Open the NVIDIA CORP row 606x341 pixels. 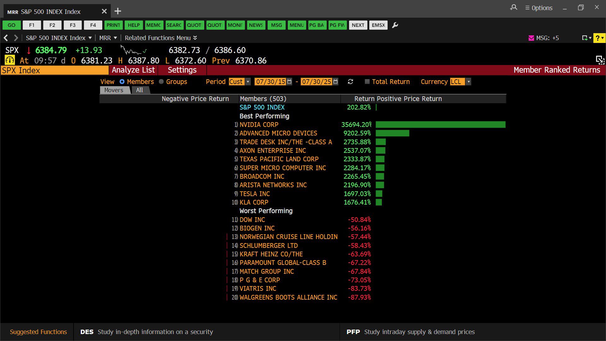click(x=303, y=125)
